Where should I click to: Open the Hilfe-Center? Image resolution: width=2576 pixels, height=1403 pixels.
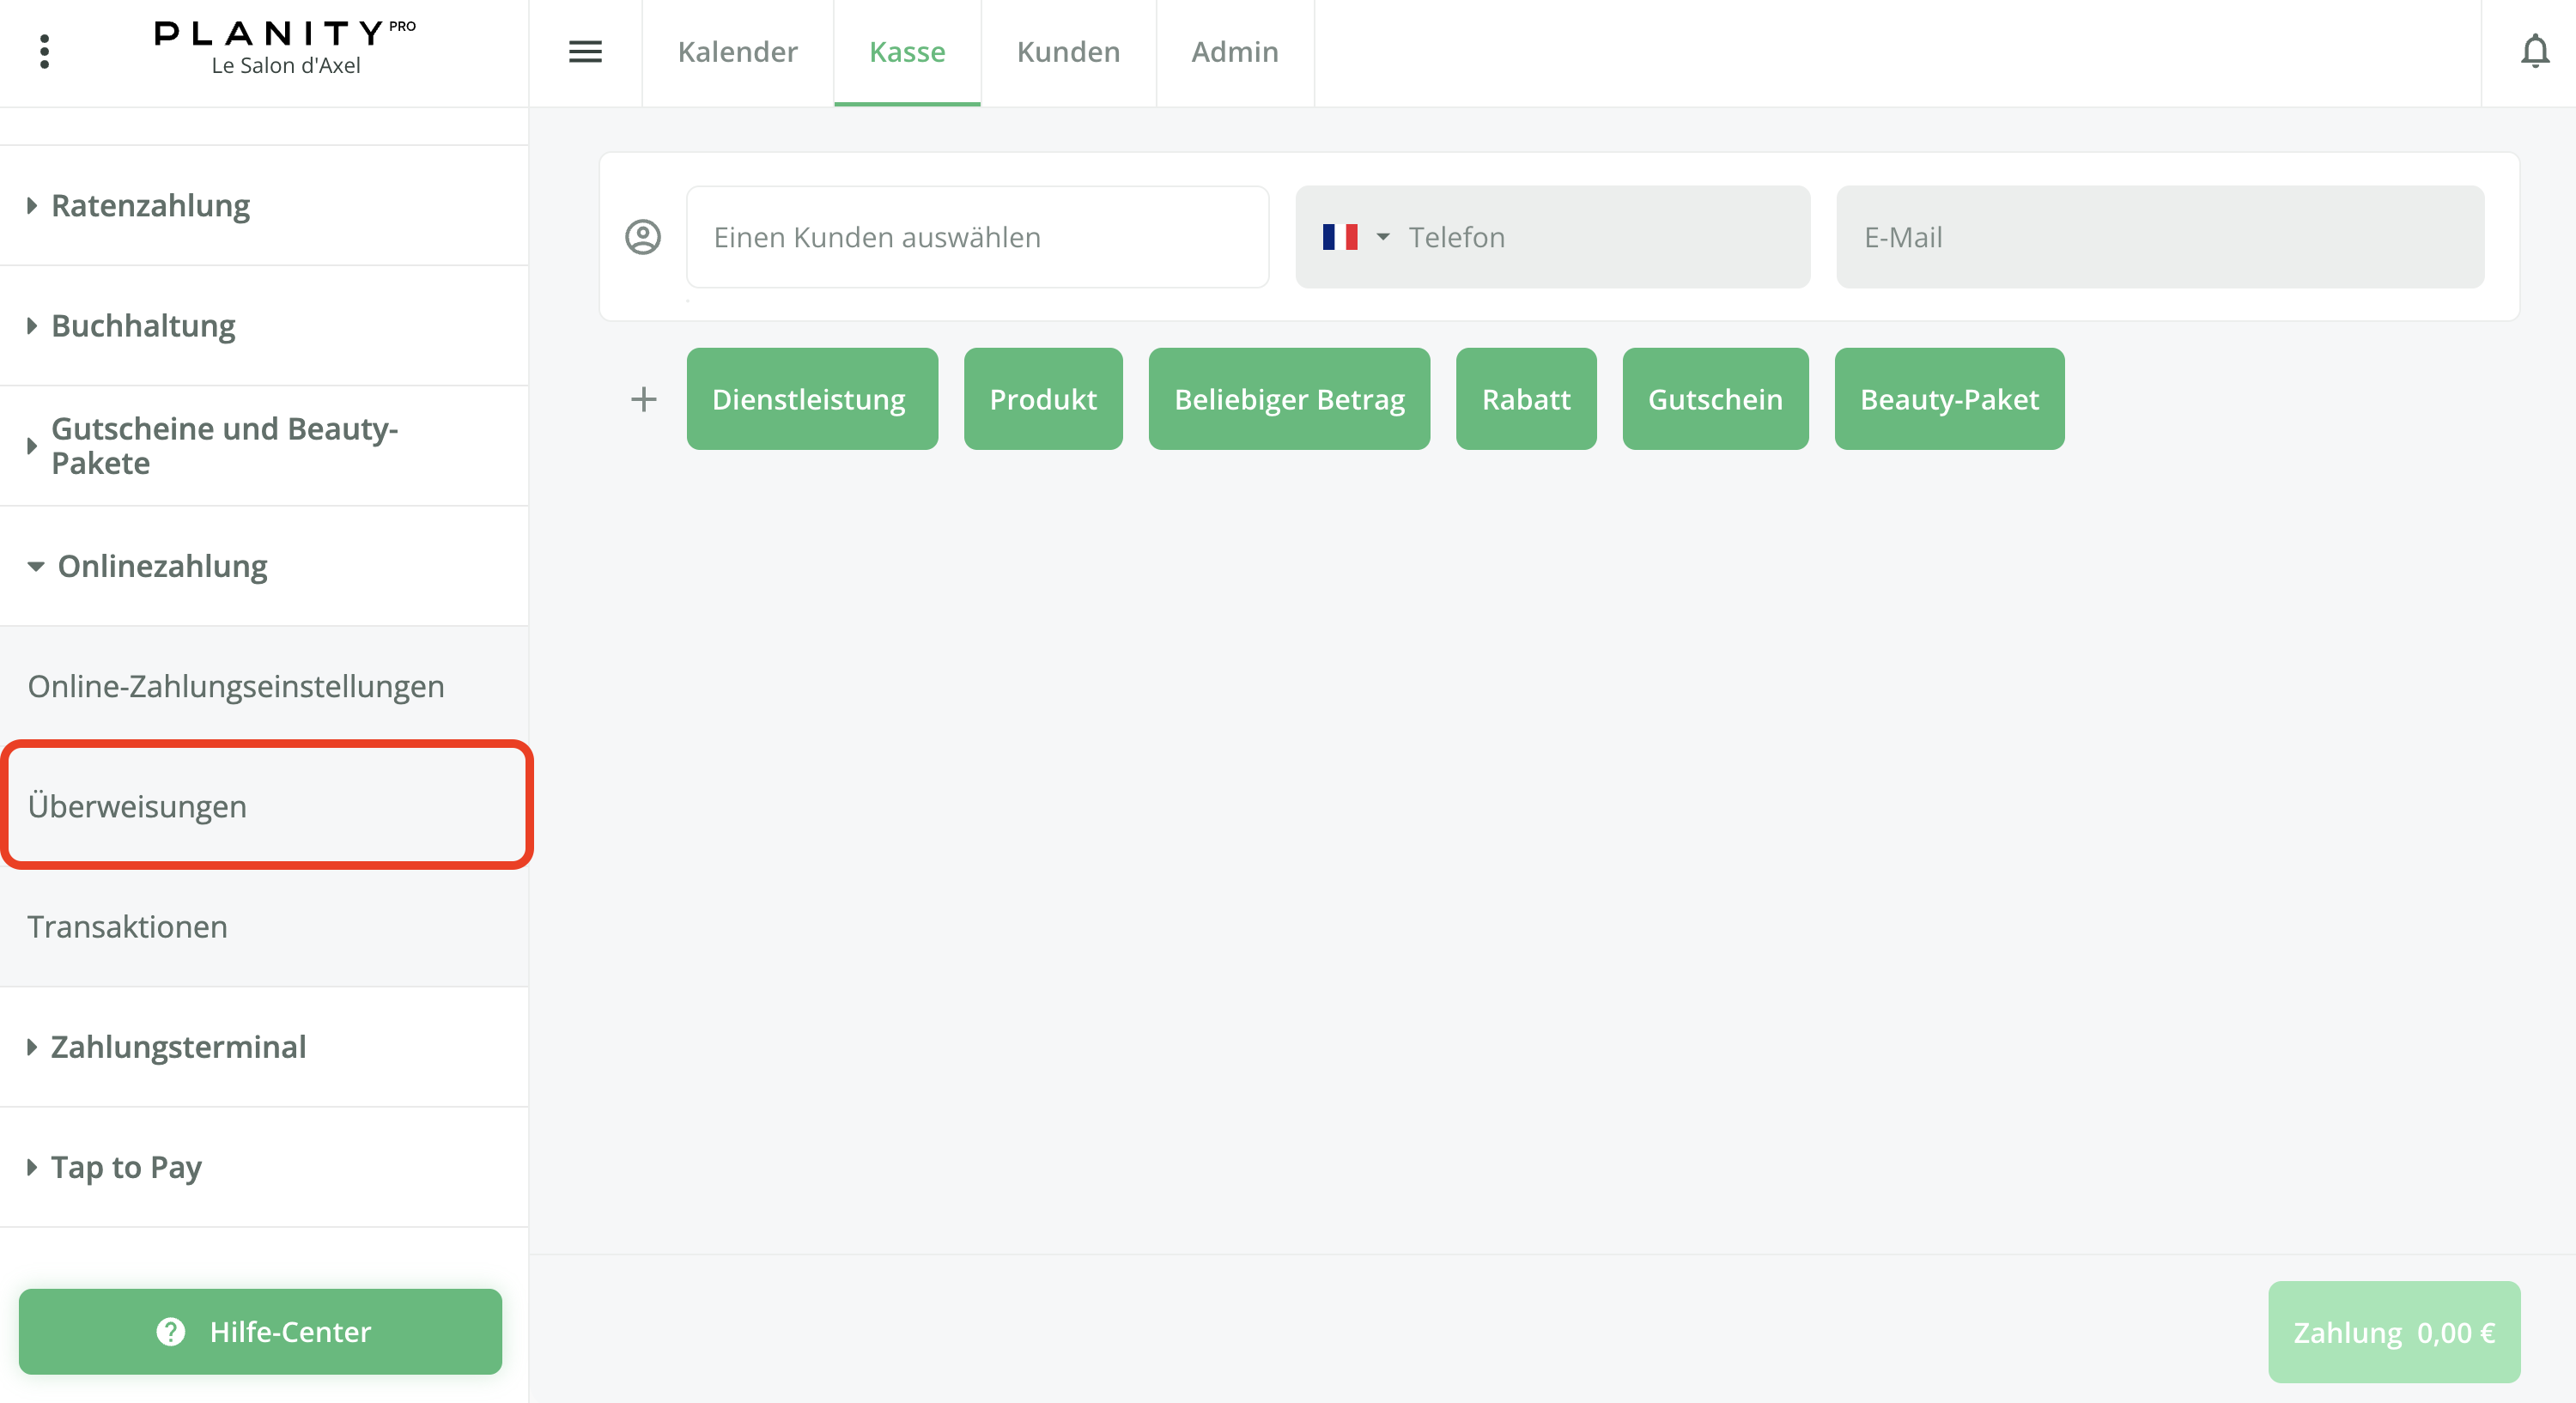click(x=261, y=1331)
